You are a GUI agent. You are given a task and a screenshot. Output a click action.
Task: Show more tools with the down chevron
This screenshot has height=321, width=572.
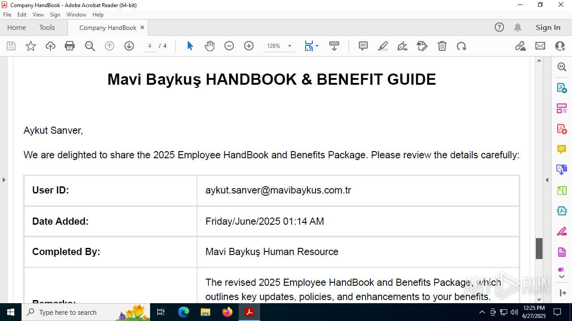click(x=562, y=277)
